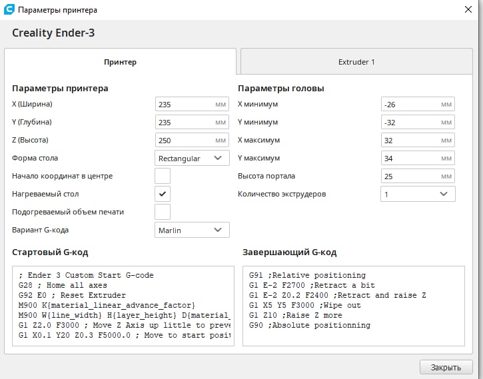
Task: Click inside the Стартовый G-код text area
Action: pos(123,306)
